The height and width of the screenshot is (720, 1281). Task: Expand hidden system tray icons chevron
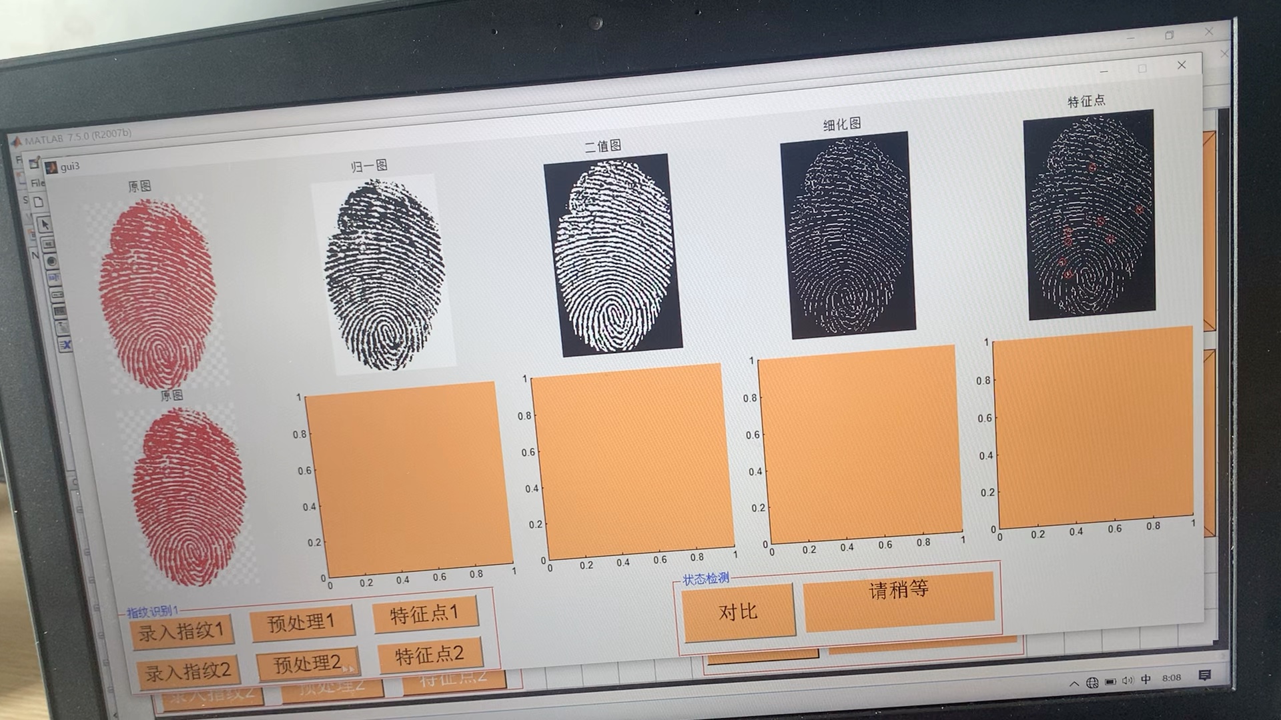coord(1074,683)
